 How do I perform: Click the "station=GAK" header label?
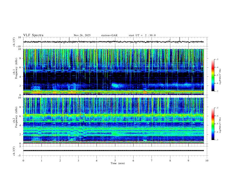109,35
